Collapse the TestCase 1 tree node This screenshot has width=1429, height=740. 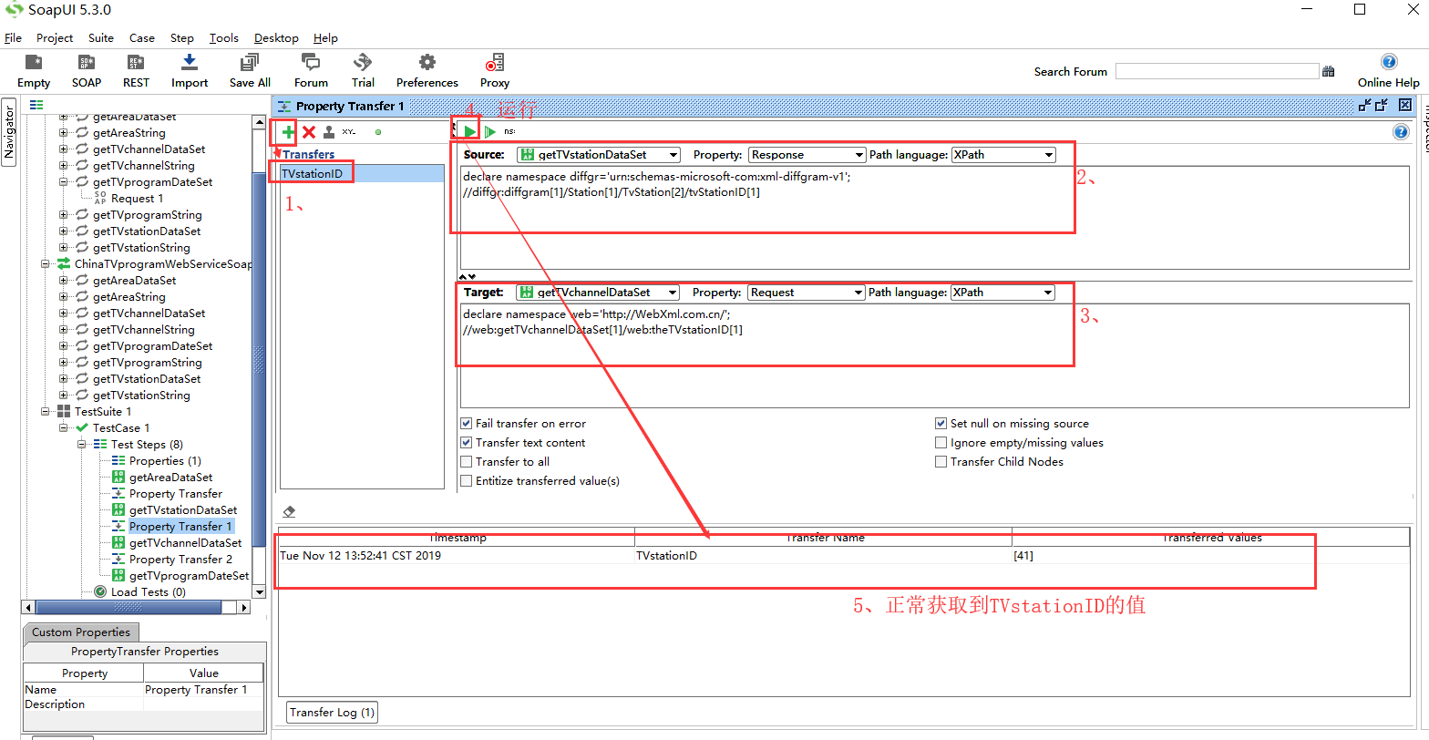pos(65,428)
